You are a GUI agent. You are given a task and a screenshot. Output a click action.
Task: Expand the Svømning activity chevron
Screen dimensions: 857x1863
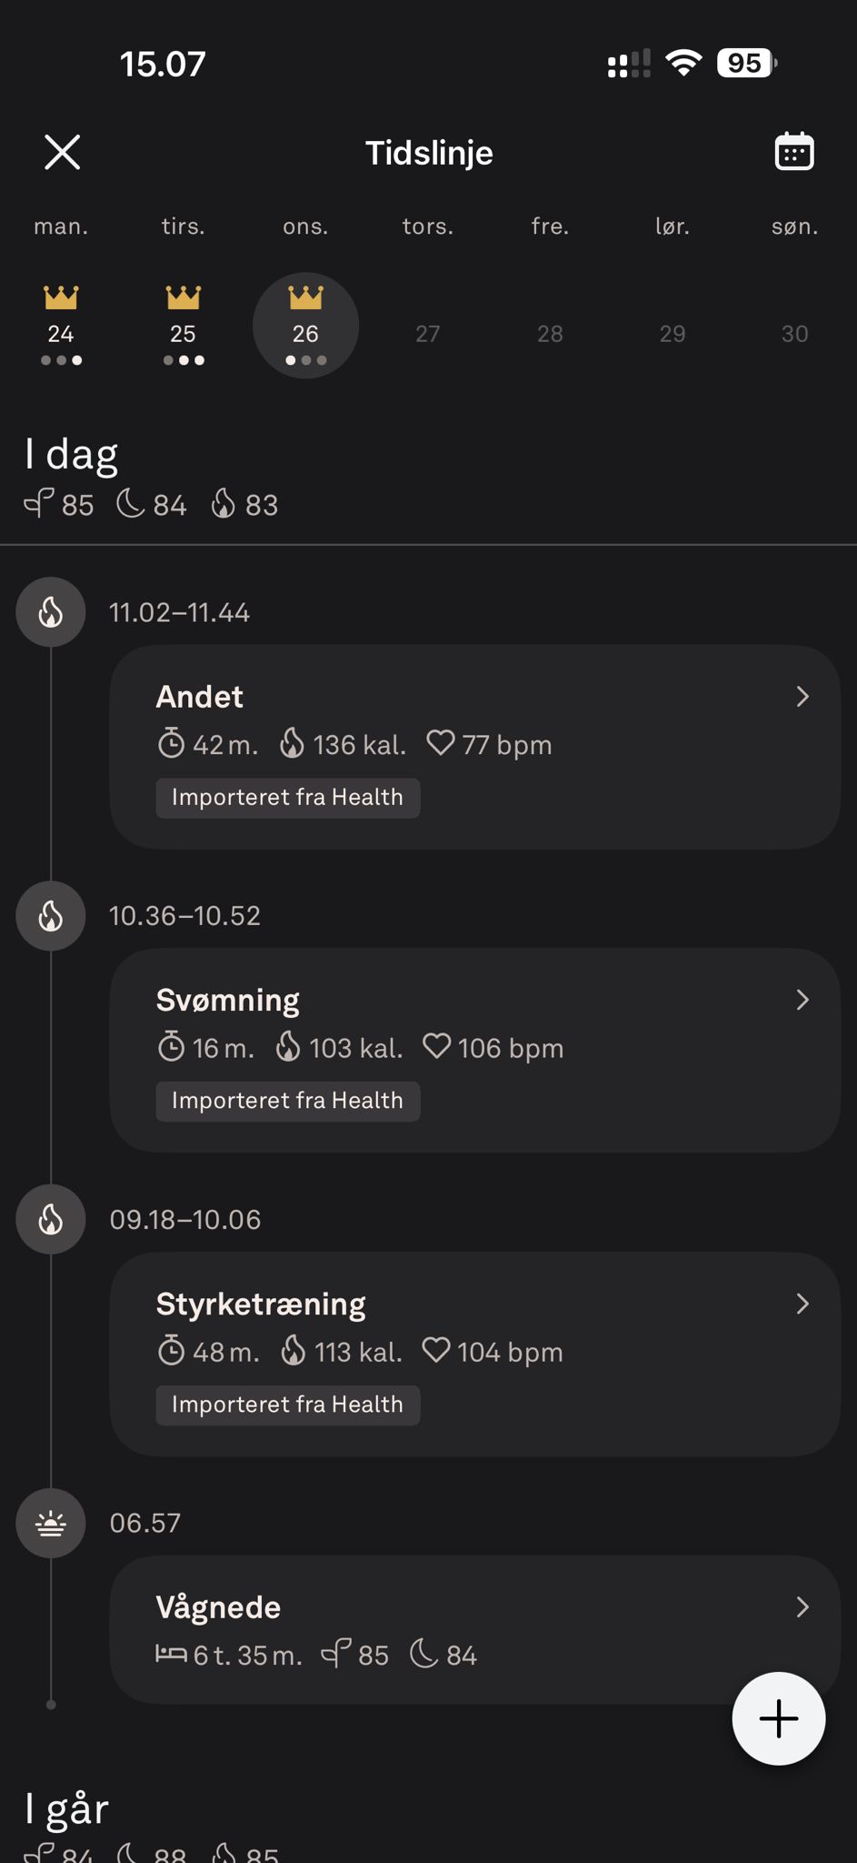[x=802, y=1001]
